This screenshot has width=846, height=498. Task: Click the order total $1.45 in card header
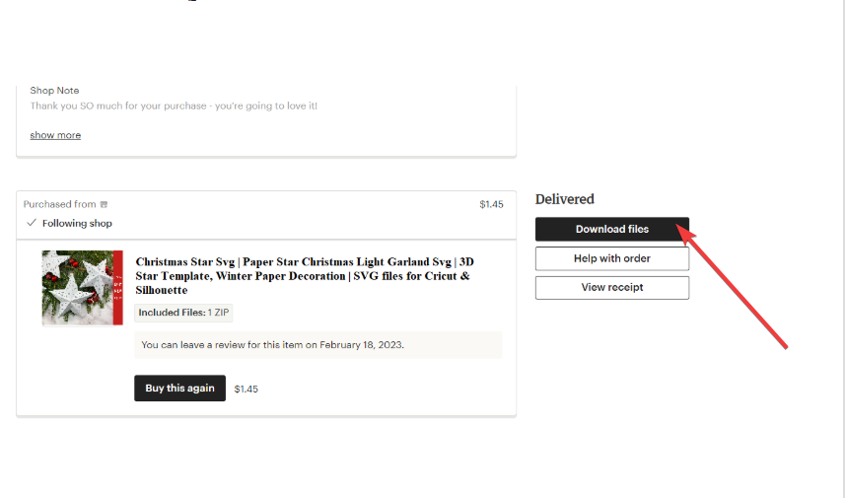491,204
